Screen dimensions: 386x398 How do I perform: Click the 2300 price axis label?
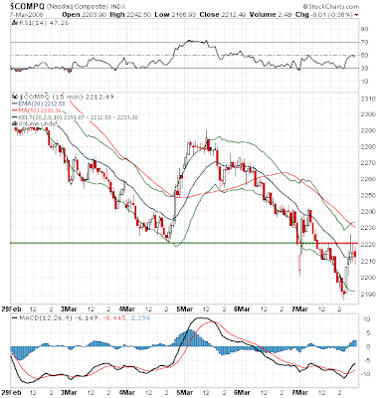(x=368, y=114)
